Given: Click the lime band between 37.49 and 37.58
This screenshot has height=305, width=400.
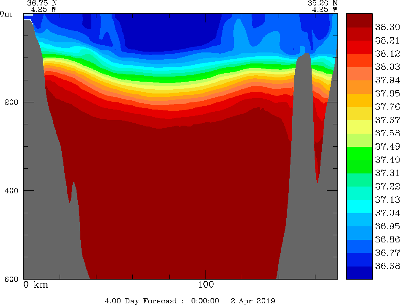Looking at the screenshot, I should click(359, 140).
